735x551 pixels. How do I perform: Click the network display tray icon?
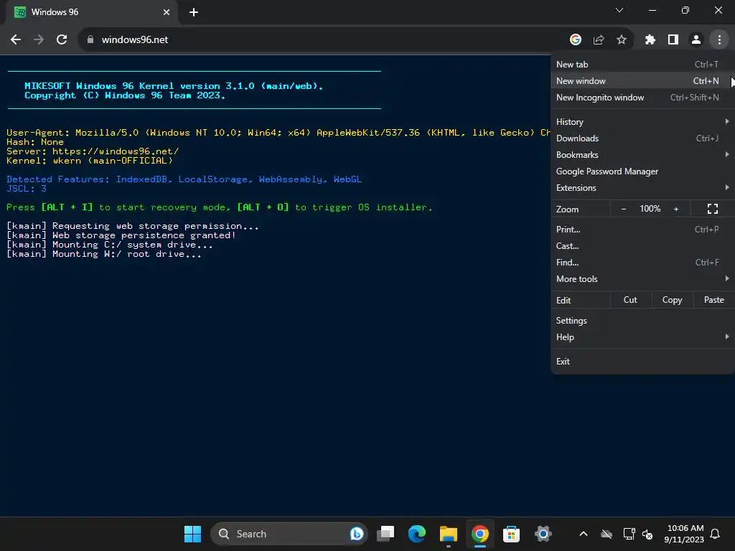point(629,534)
